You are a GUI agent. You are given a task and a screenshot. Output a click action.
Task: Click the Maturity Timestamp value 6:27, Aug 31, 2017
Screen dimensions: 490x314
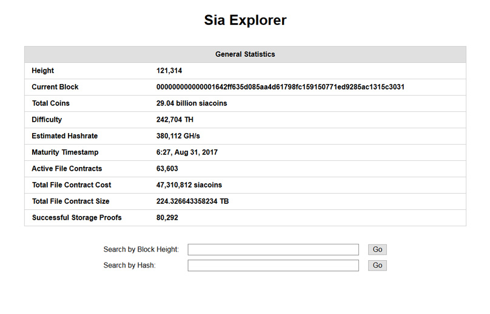(187, 152)
